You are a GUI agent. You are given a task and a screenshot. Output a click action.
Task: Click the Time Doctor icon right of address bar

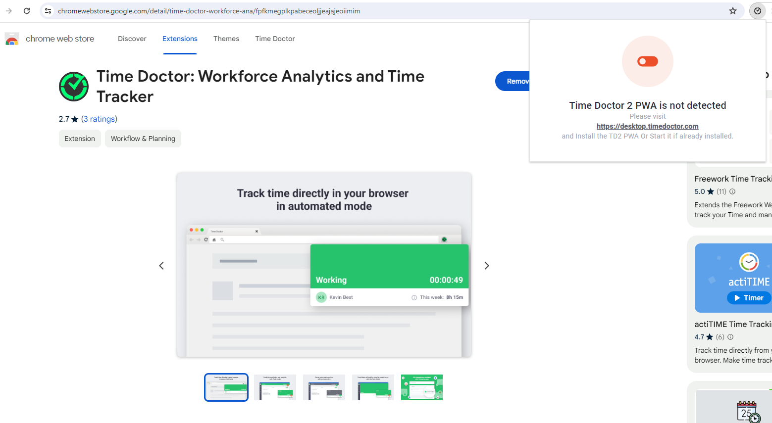pos(757,10)
